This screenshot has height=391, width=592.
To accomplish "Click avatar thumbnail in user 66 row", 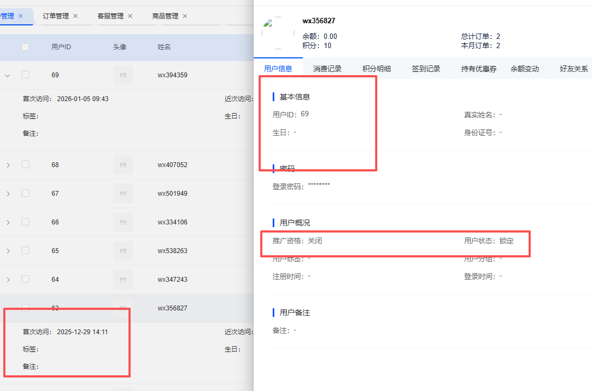I will click(123, 222).
